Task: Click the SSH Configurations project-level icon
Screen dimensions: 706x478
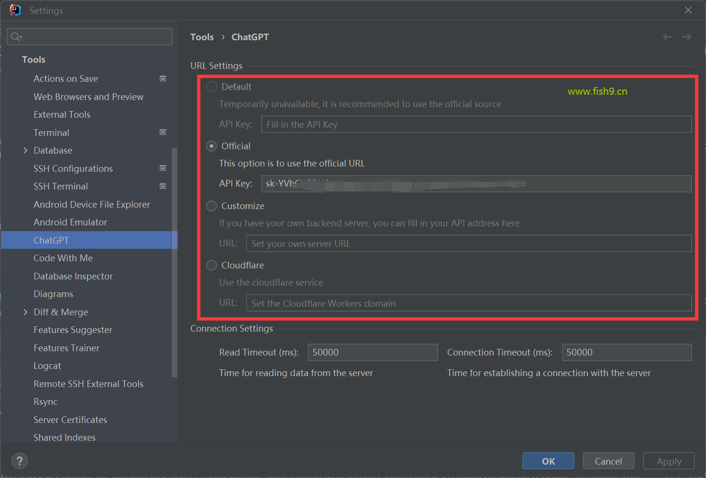Action: [163, 168]
